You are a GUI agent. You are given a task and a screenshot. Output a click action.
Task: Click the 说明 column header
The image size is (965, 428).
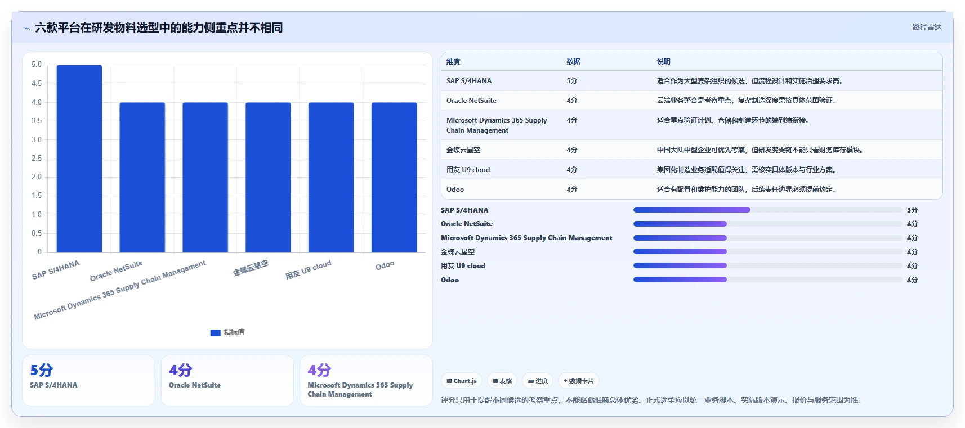pyautogui.click(x=663, y=62)
